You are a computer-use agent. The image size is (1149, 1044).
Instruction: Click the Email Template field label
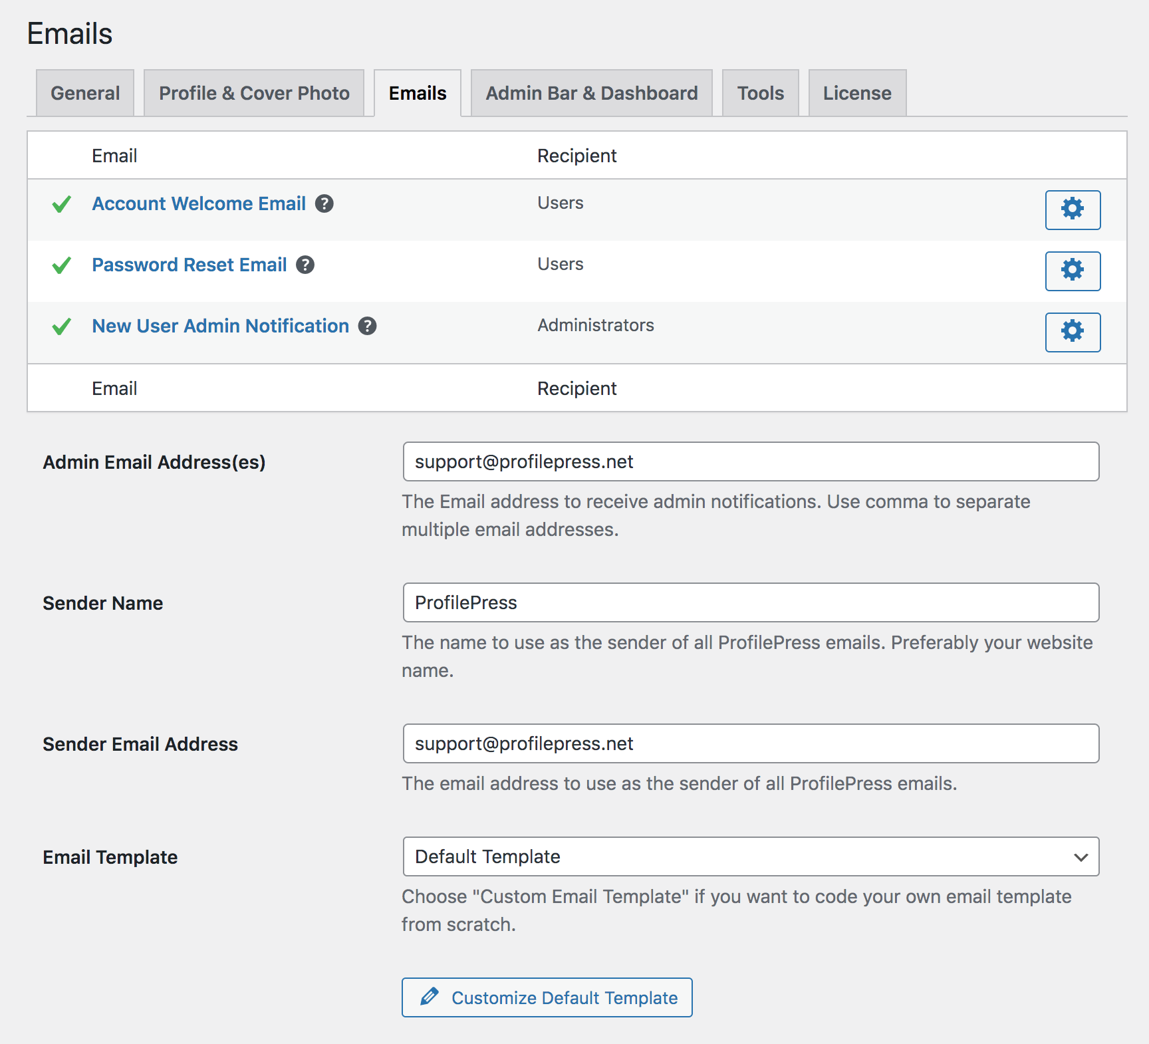[110, 857]
